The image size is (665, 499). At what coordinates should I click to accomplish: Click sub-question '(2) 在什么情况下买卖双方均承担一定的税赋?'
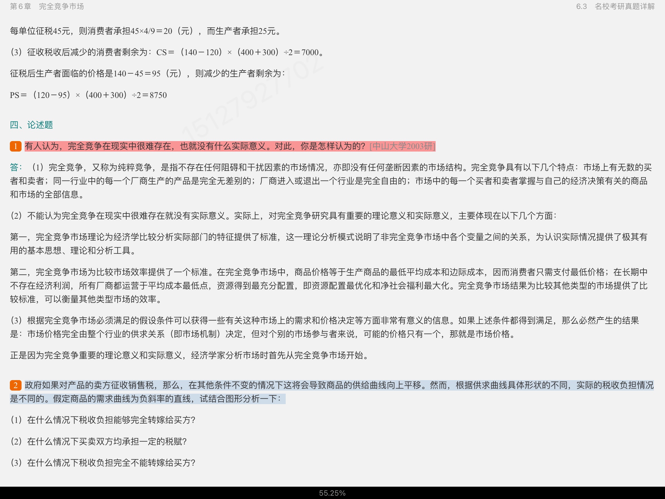[99, 441]
